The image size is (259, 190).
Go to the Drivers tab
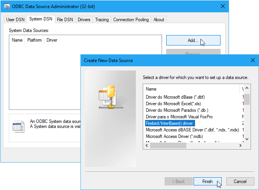pos(84,20)
